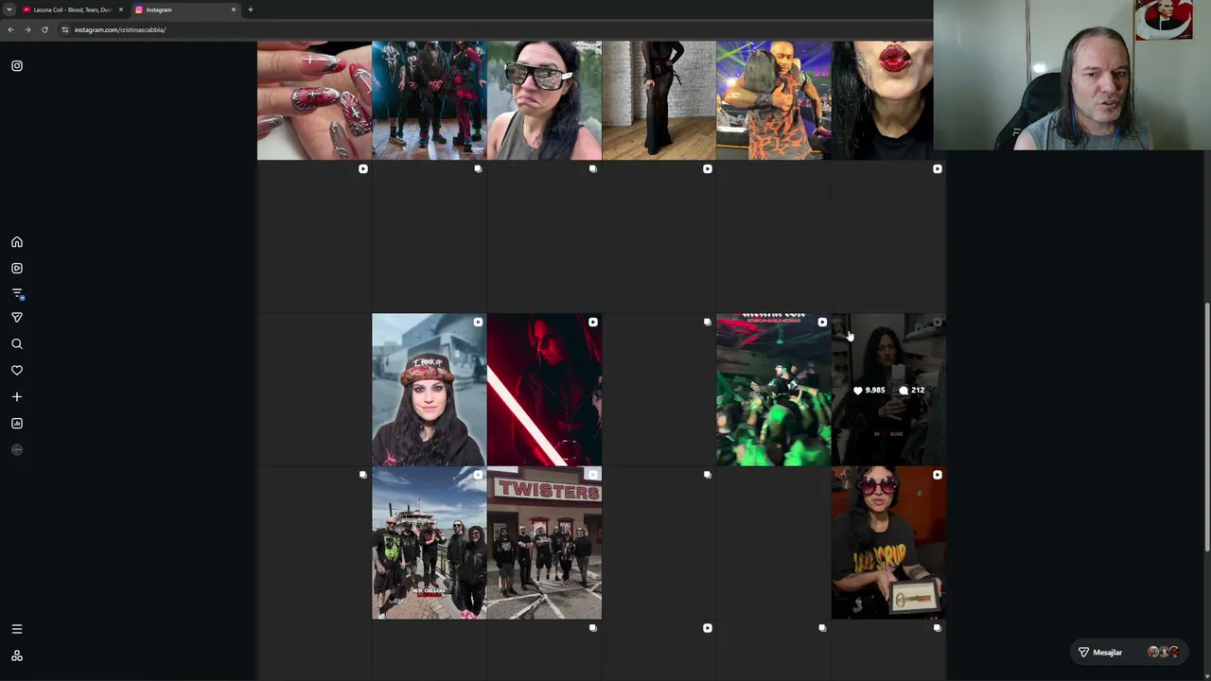This screenshot has height=681, width=1211.
Task: Open the black dress by brick wall post
Action: coord(659,99)
